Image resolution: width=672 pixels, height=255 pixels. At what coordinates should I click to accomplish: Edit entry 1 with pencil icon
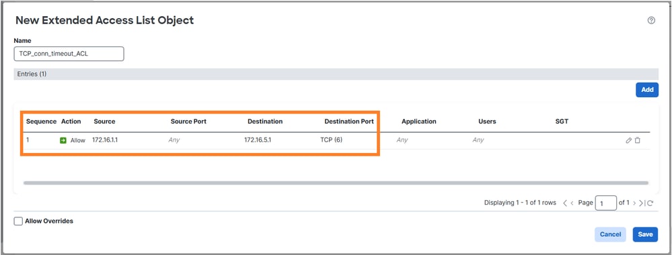tap(629, 140)
